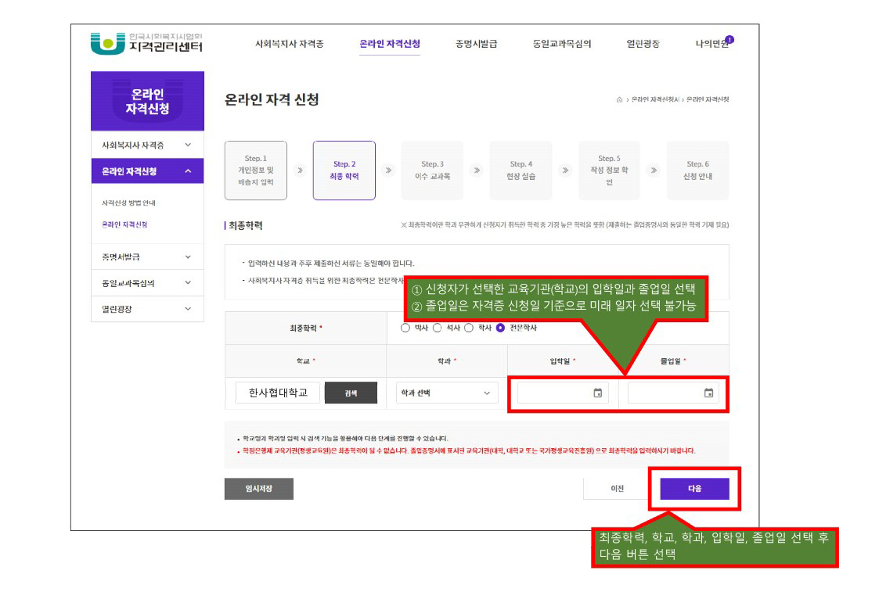
Task: Click the last breadcrumb item 온라인 자격신청
Action: point(708,99)
